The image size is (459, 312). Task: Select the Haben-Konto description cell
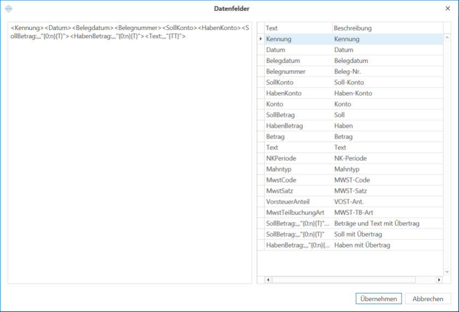click(x=388, y=93)
